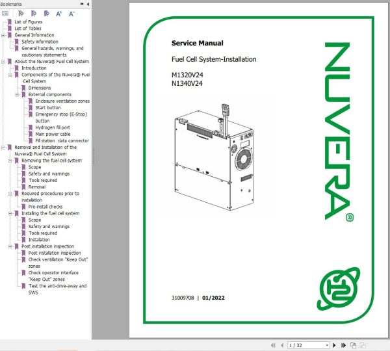Decrease bookmark text size with A-
Screen dimensions: 390x351
pos(71,14)
